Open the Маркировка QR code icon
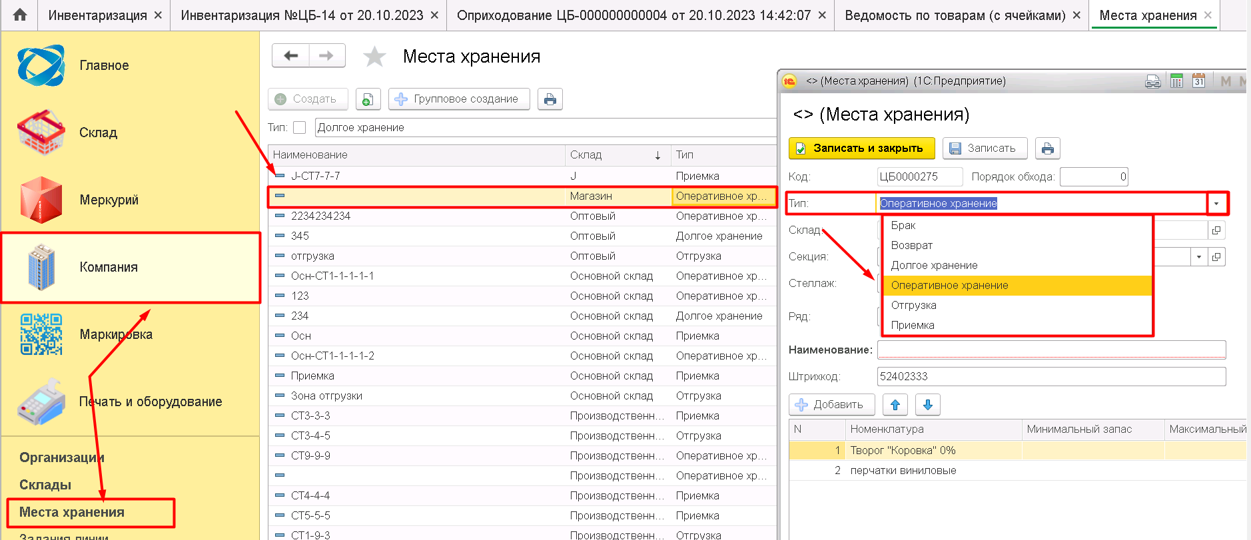 click(41, 334)
